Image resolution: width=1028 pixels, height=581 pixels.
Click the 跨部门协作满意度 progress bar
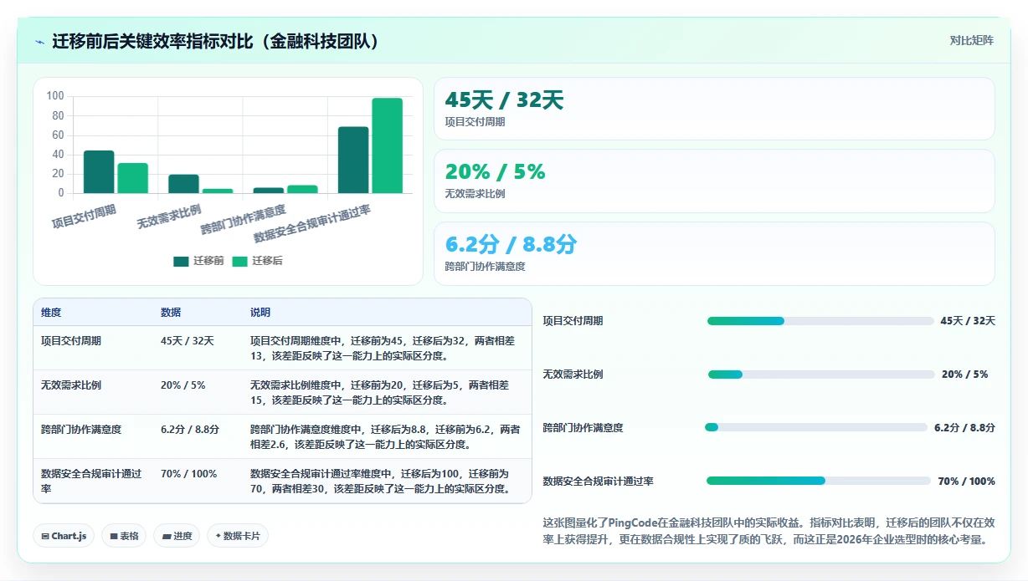coord(816,427)
